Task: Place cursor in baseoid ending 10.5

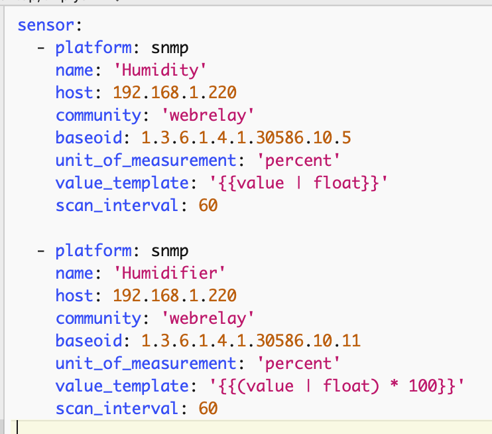Action: coord(245,138)
